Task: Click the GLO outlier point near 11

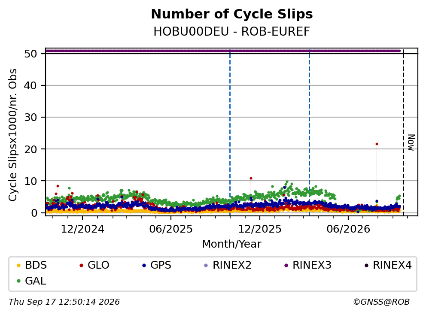Action: [251, 179]
